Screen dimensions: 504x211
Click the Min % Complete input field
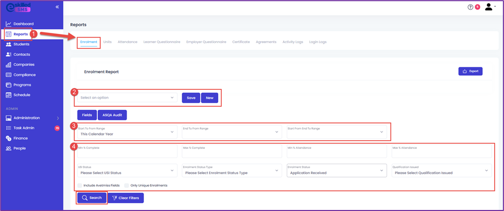[x=127, y=151]
